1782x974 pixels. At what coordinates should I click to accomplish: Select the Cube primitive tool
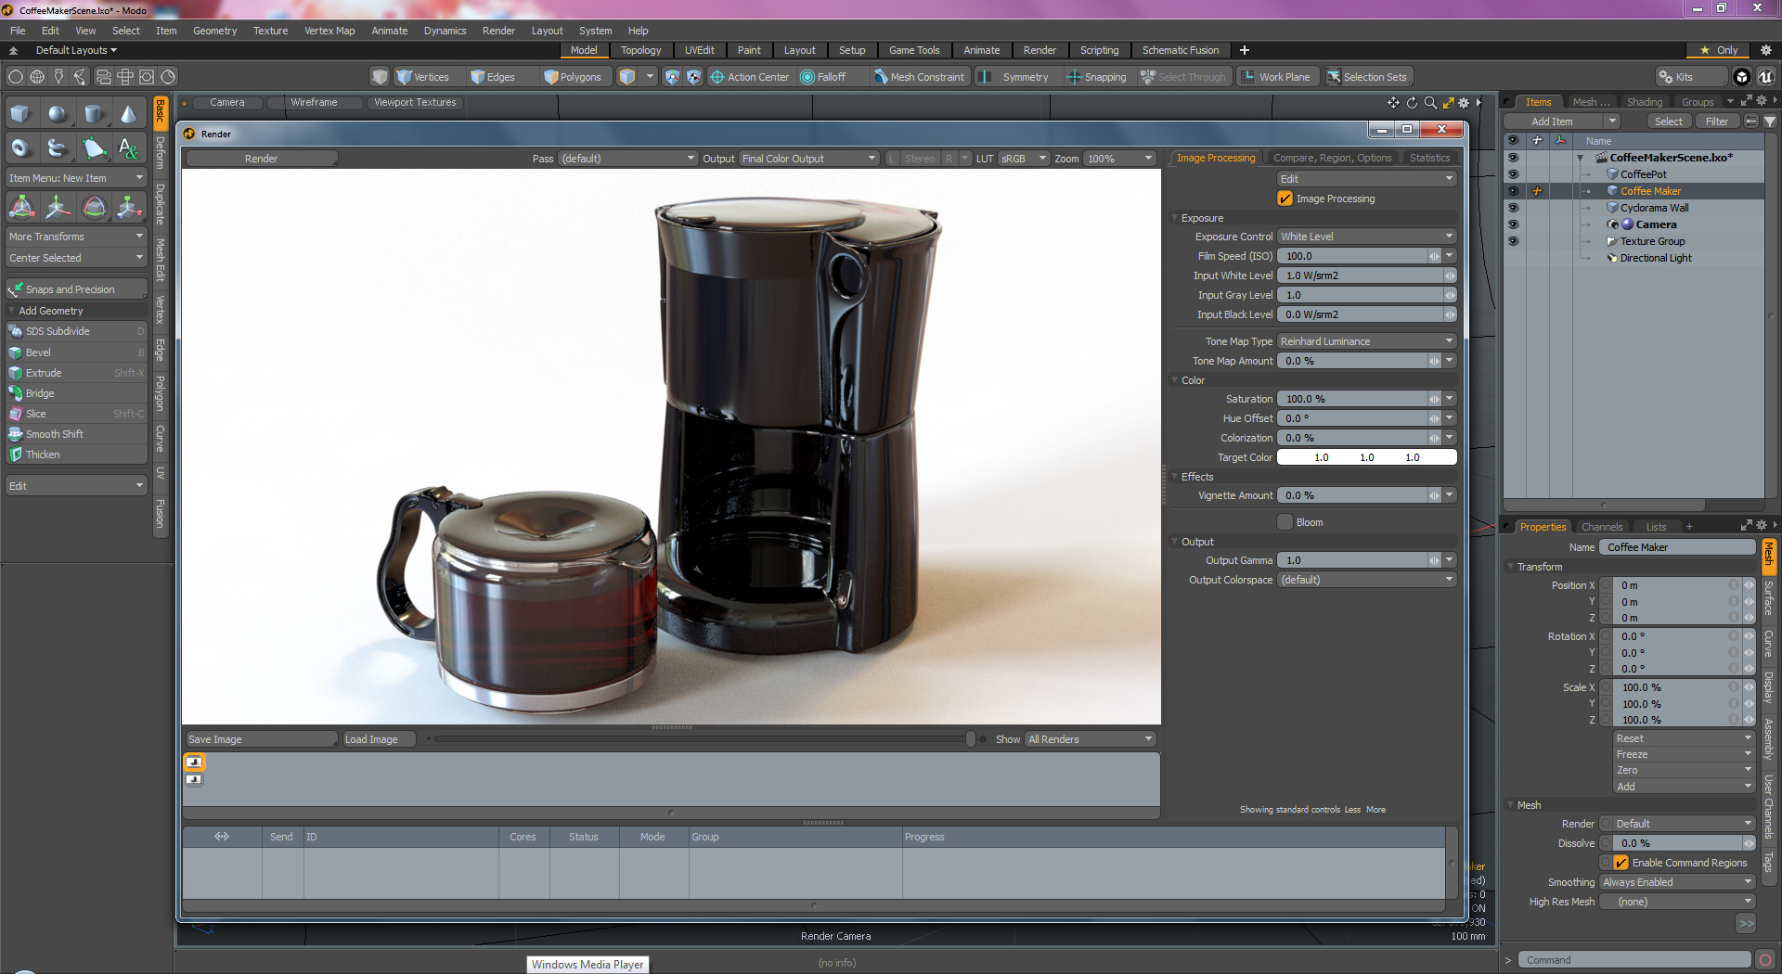click(20, 114)
